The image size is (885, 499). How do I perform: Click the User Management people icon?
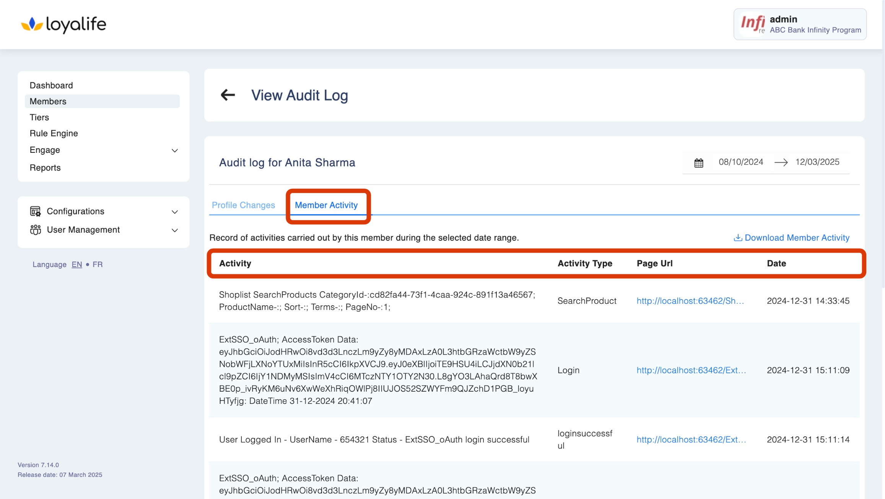(35, 230)
